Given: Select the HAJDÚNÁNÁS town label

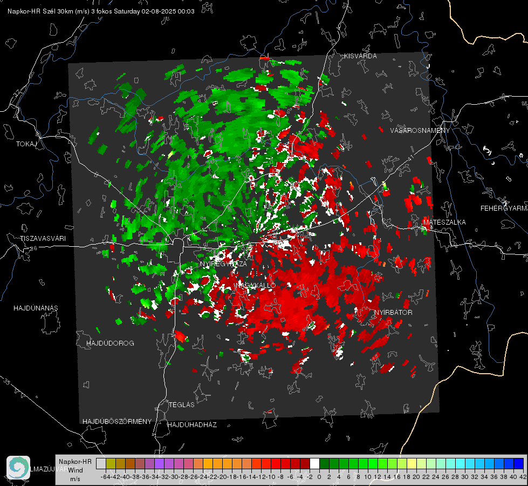Looking at the screenshot, I should pyautogui.click(x=36, y=308).
